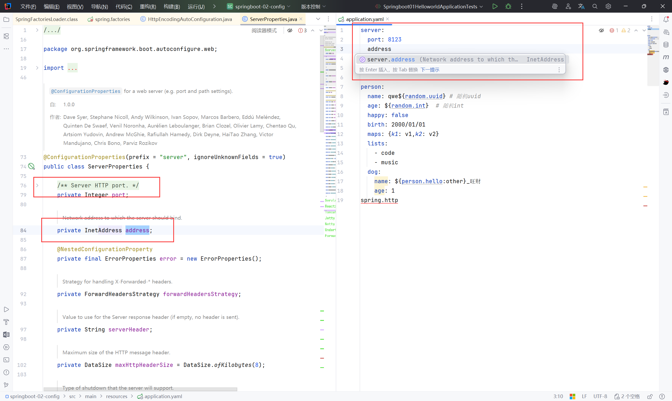Open the run configuration dropdown
This screenshot has width=672, height=401.
[x=430, y=7]
